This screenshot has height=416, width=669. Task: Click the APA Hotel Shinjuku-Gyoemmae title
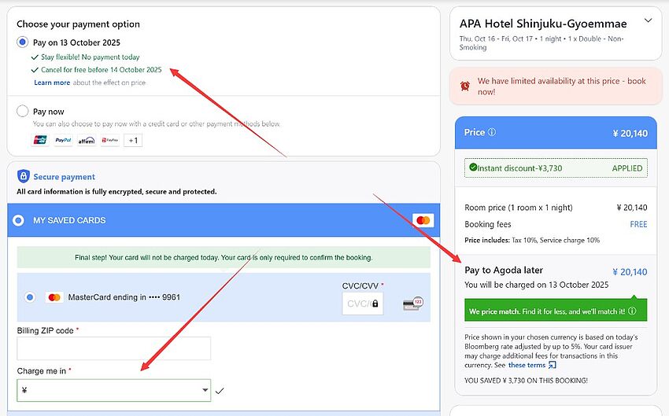coord(543,24)
